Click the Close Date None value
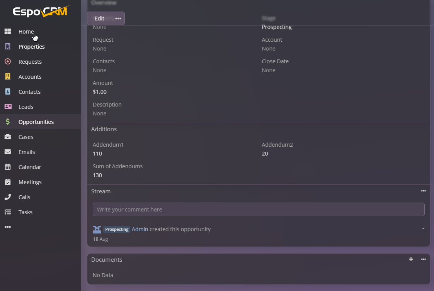 click(x=269, y=70)
